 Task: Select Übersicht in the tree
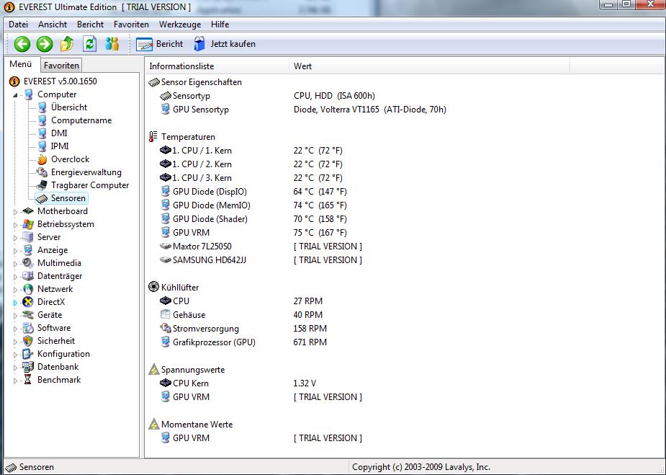pyautogui.click(x=69, y=107)
